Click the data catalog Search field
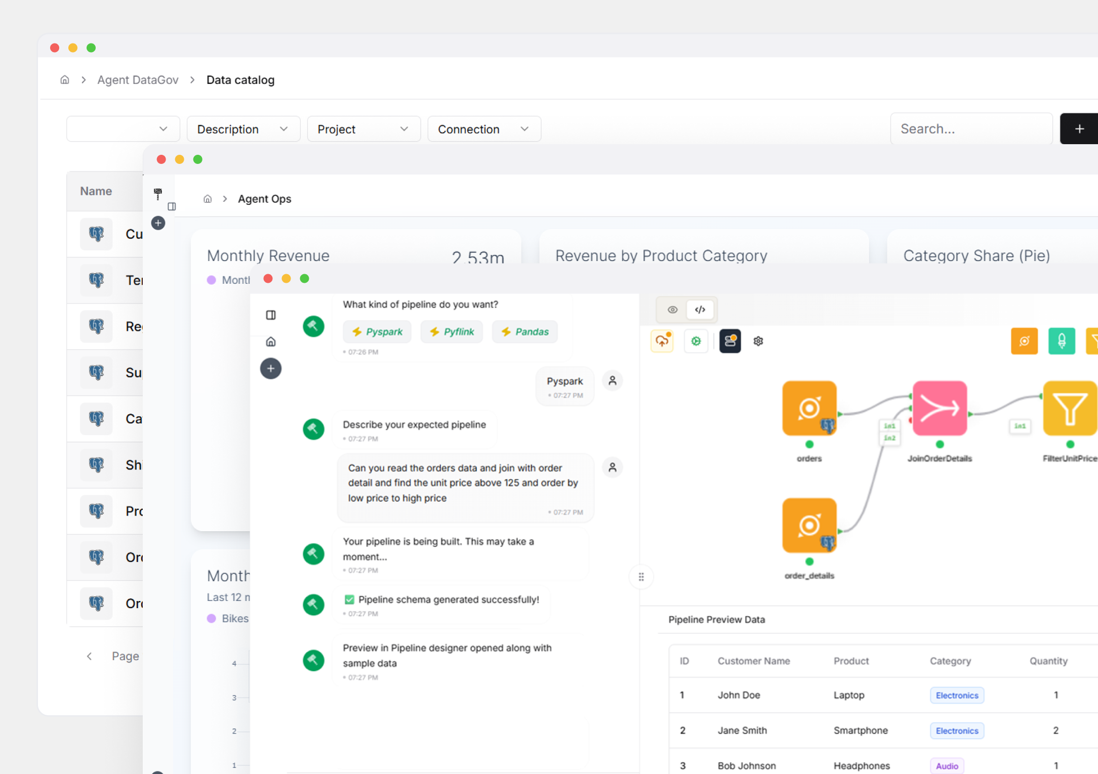Image resolution: width=1098 pixels, height=774 pixels. (970, 129)
